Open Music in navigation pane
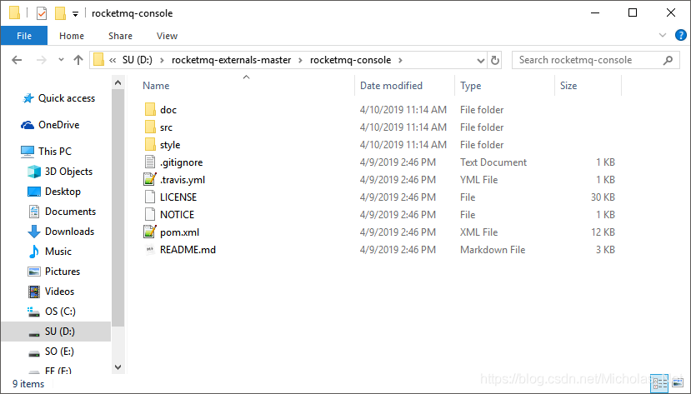 click(x=58, y=252)
